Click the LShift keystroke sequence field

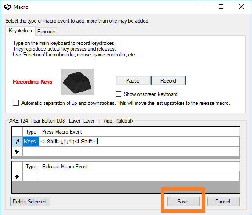pos(139,142)
